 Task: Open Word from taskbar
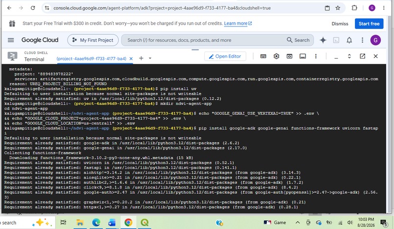coord(112,223)
